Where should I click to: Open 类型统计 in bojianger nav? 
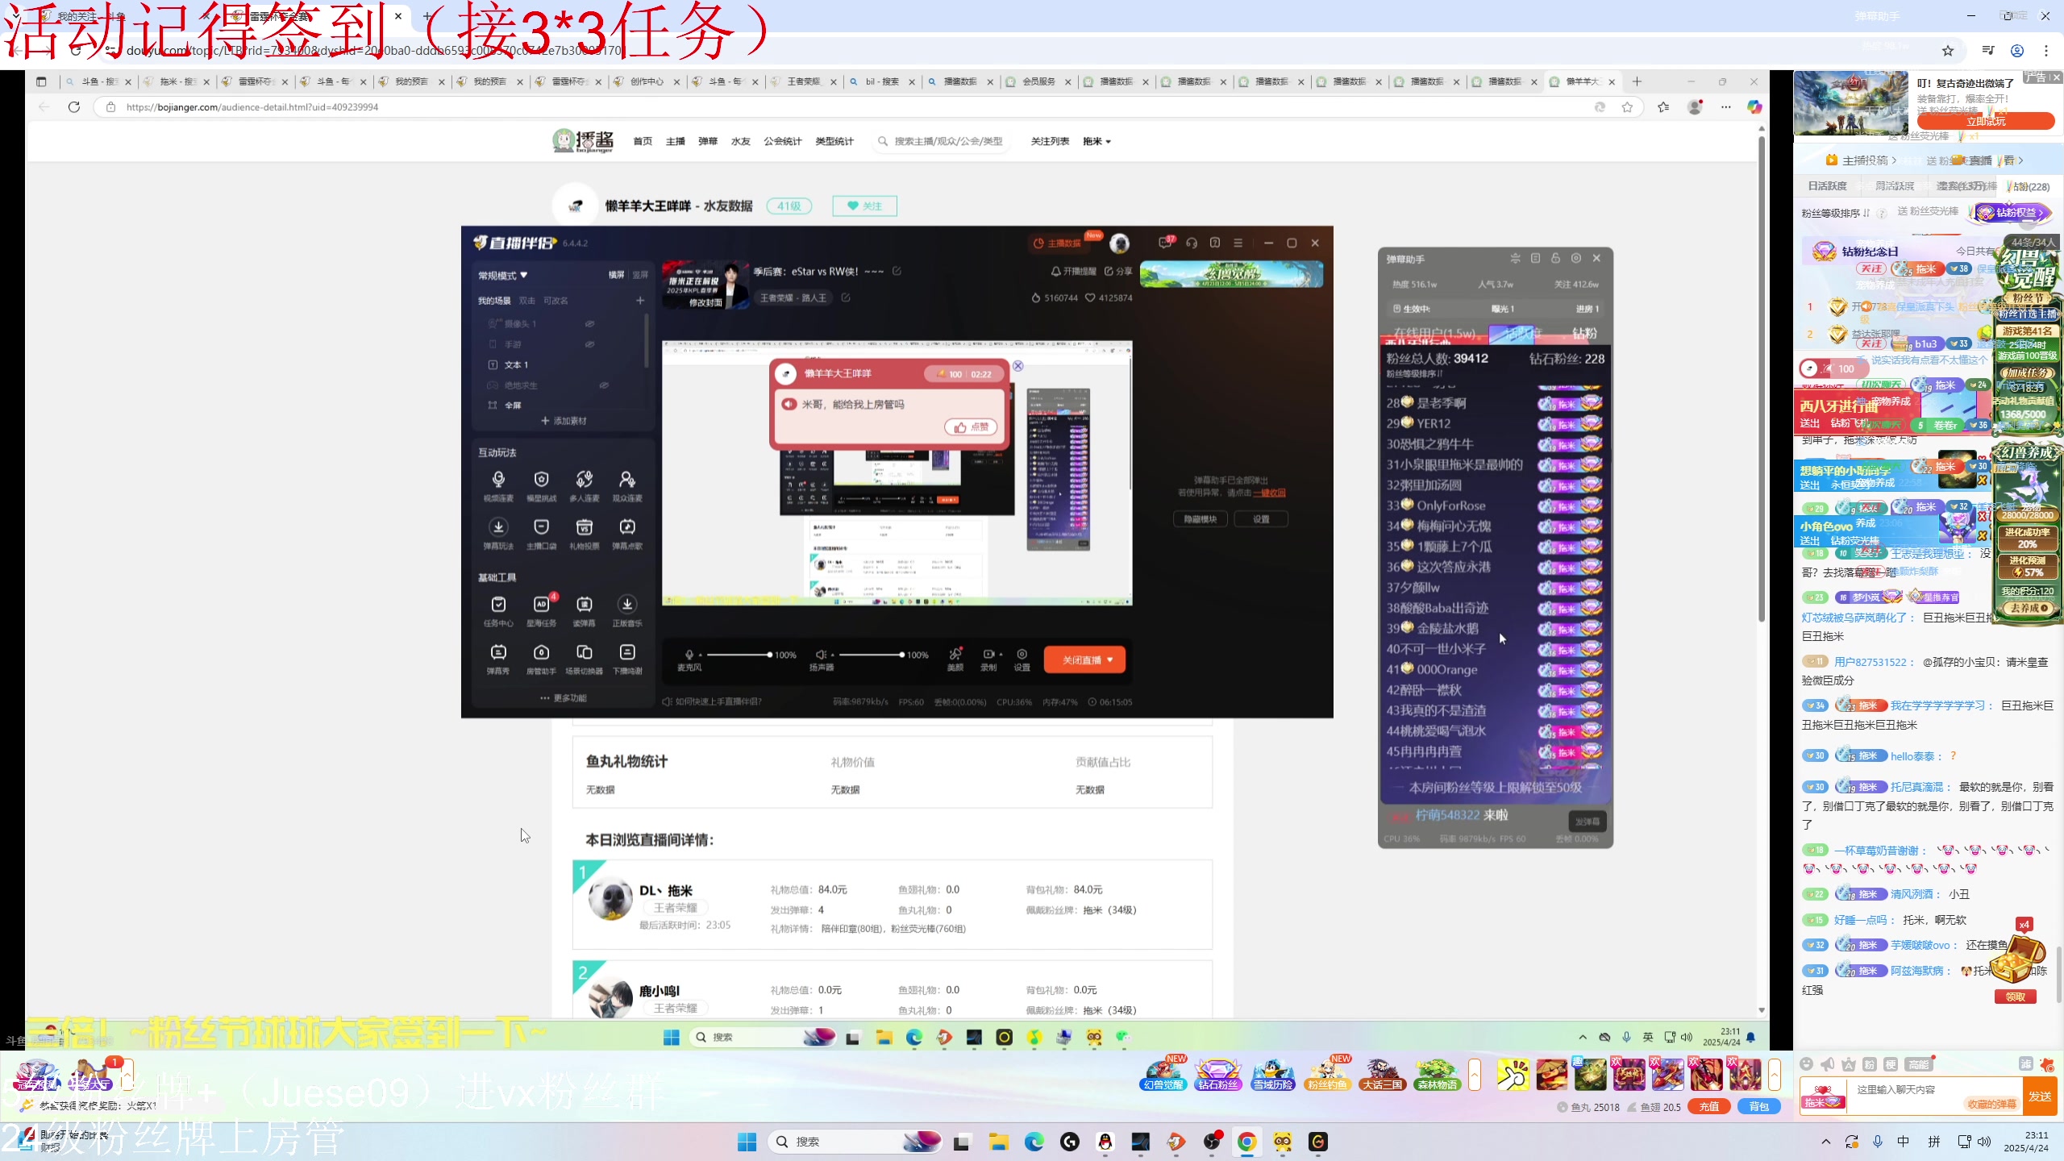coord(834,141)
